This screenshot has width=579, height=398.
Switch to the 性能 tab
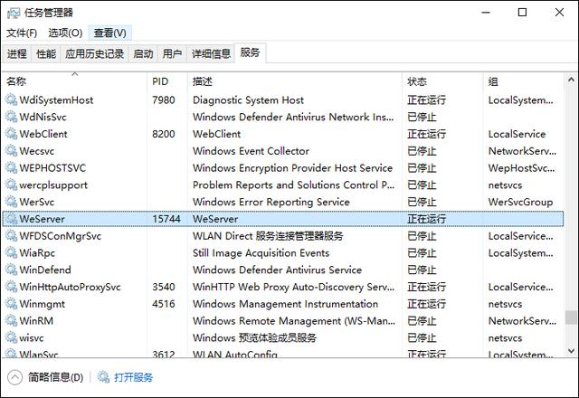point(45,53)
